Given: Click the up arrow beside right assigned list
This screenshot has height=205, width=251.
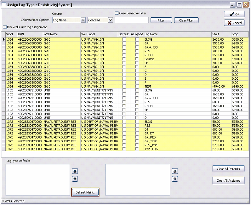Looking at the screenshot, I should (175, 171).
